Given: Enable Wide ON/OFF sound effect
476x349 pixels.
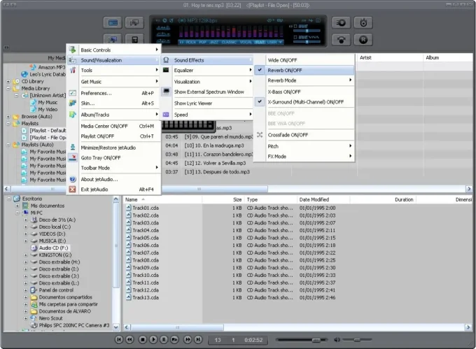Looking at the screenshot, I should (x=283, y=60).
